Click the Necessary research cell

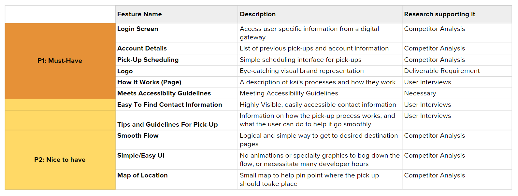click(457, 93)
